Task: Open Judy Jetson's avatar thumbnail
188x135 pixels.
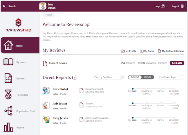Action: pos(46,105)
